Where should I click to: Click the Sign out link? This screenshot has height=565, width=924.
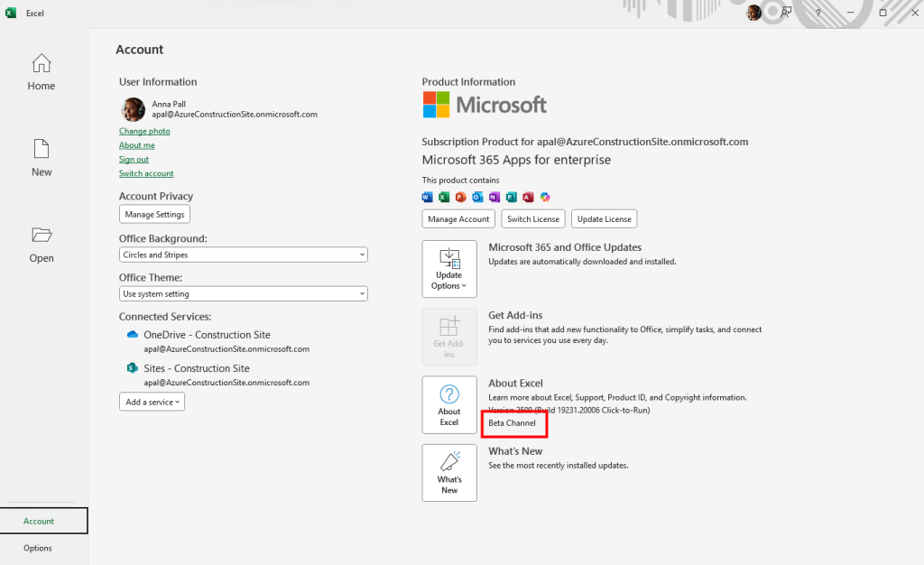pyautogui.click(x=134, y=159)
